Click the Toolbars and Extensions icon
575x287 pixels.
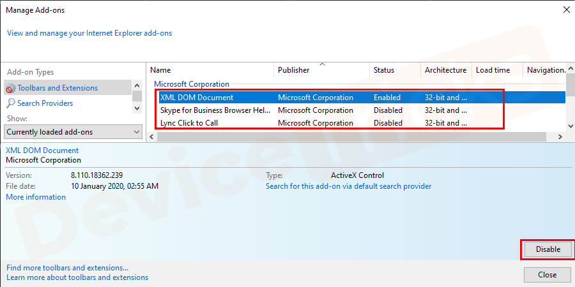click(11, 88)
